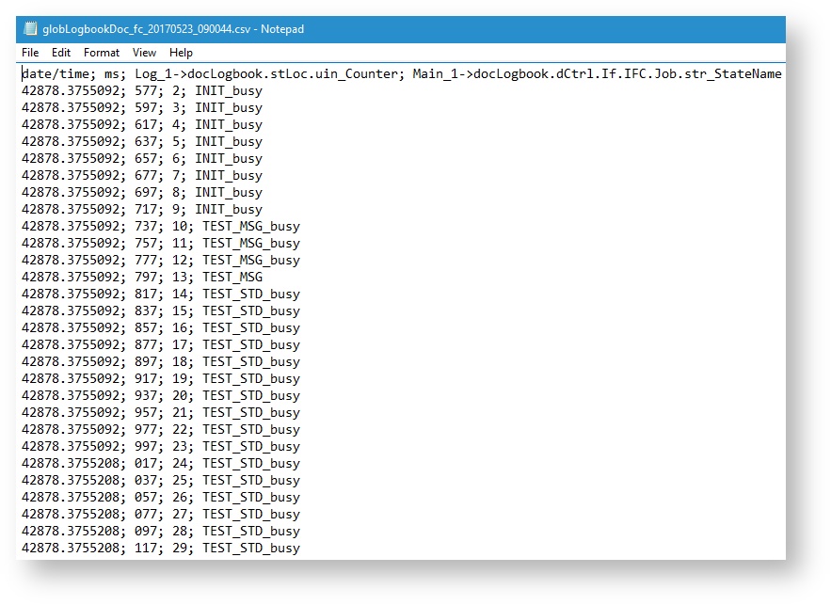The height and width of the screenshot is (605, 831).
Task: Click counter value 2 in first data row
Action: point(176,90)
